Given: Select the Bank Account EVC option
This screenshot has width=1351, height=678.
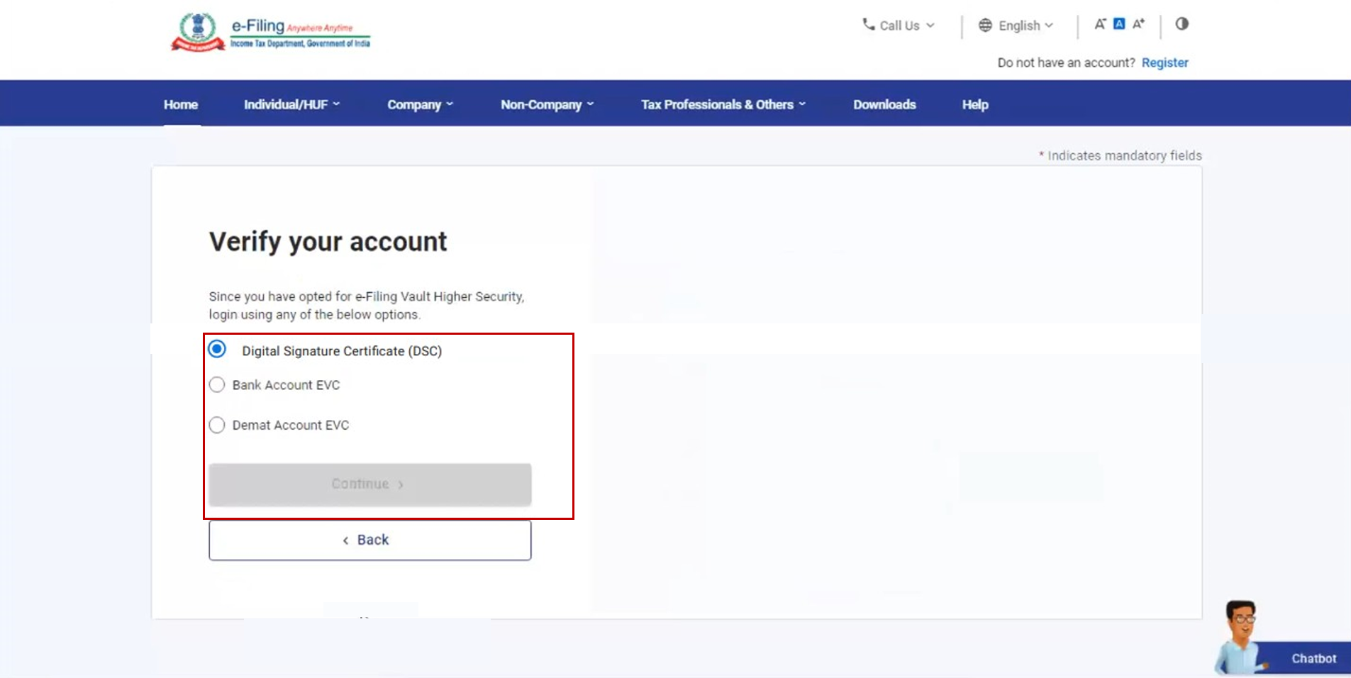Looking at the screenshot, I should coord(217,384).
